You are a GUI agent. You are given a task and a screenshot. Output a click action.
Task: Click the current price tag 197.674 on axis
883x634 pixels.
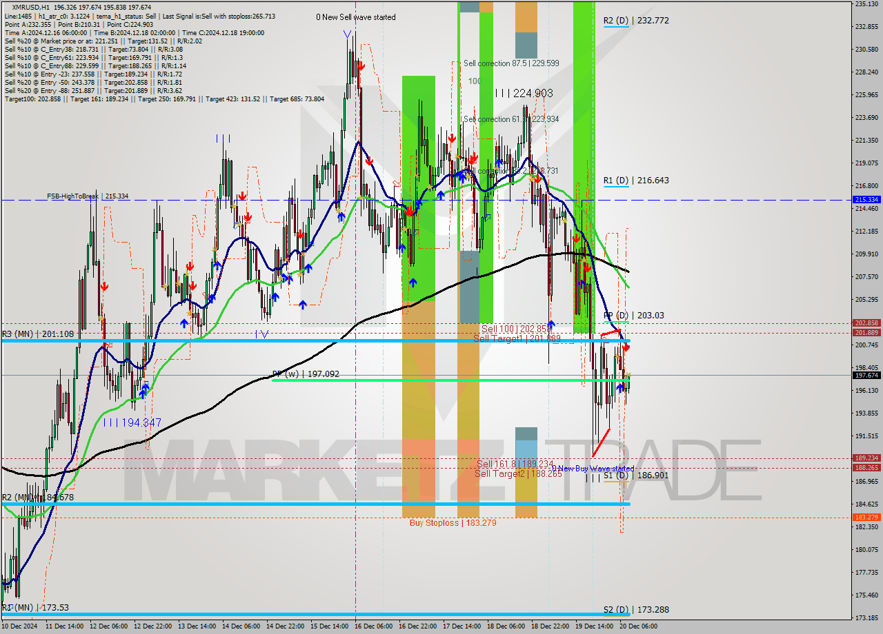point(866,376)
